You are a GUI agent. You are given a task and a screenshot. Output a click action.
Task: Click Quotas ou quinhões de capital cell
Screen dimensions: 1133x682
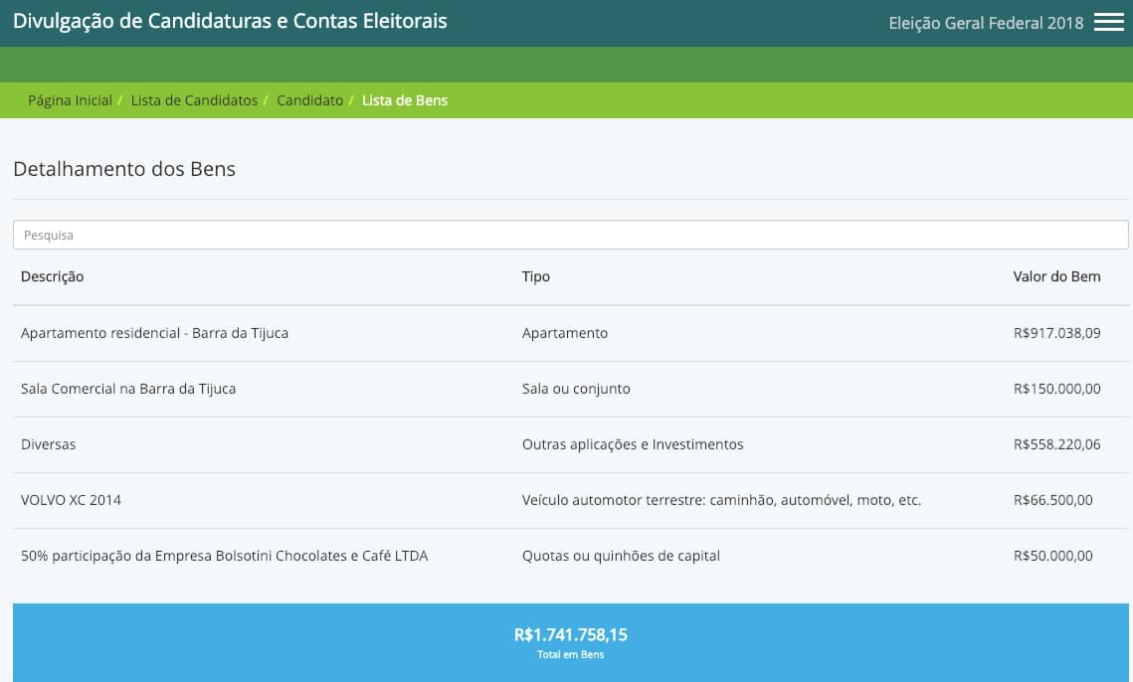(x=621, y=556)
